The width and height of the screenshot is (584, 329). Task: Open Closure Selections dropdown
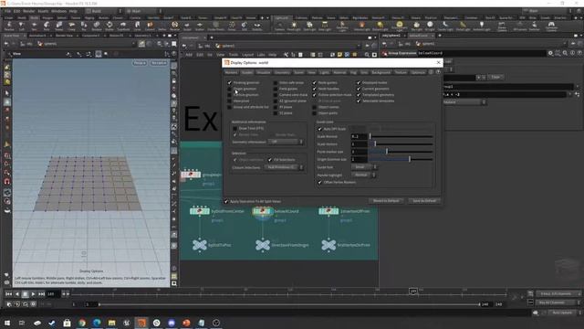pos(284,167)
